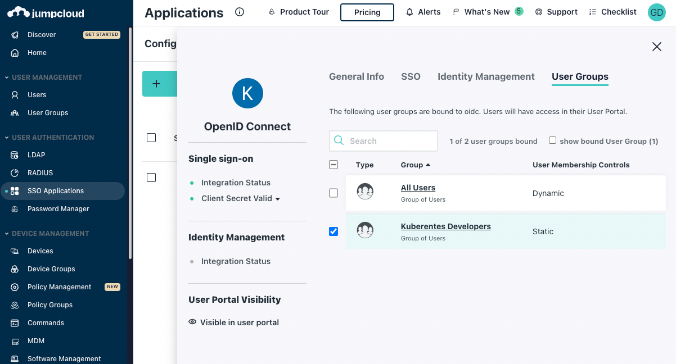Open Alerts bell icon

tap(409, 12)
